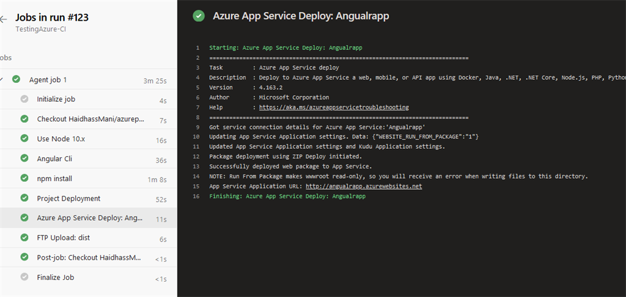The width and height of the screenshot is (626, 297).
Task: Click the Got service connection details log line
Action: 317,127
